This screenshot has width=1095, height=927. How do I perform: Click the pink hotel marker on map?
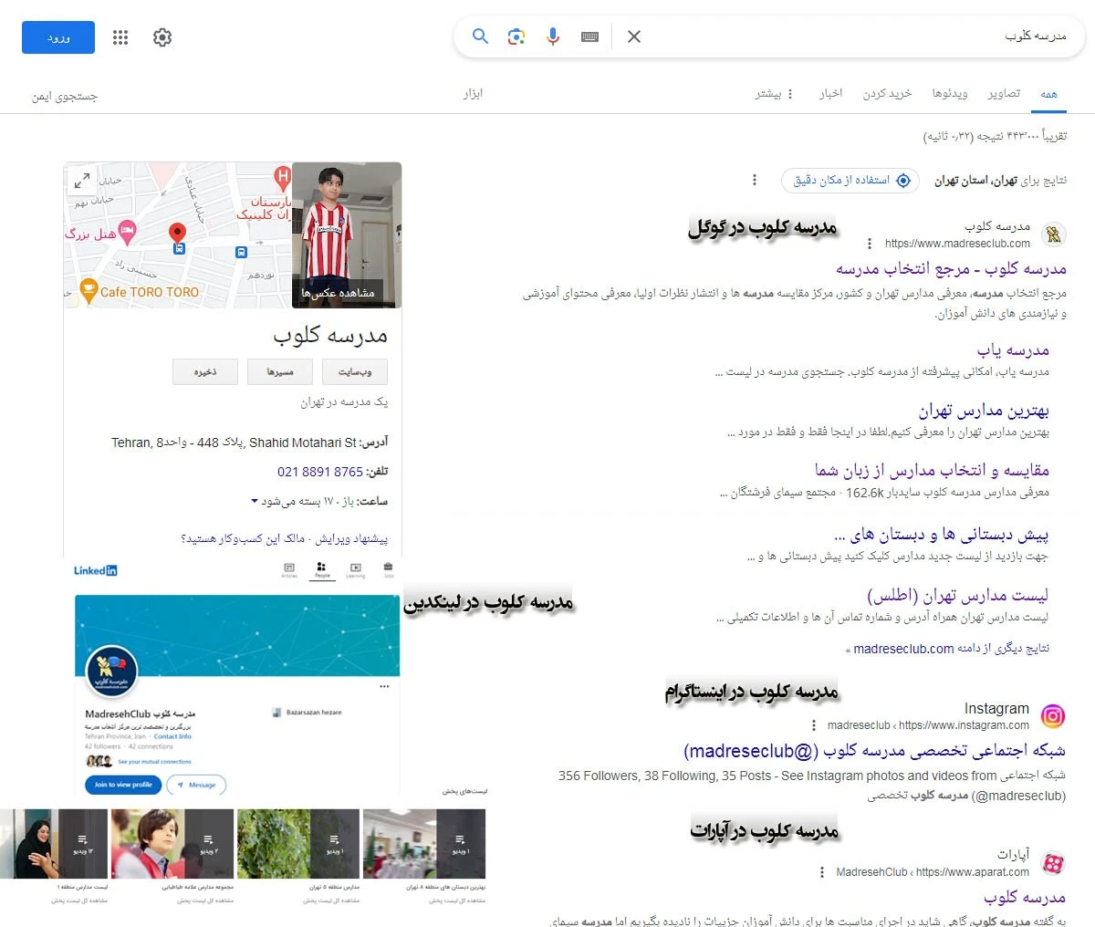[x=128, y=232]
